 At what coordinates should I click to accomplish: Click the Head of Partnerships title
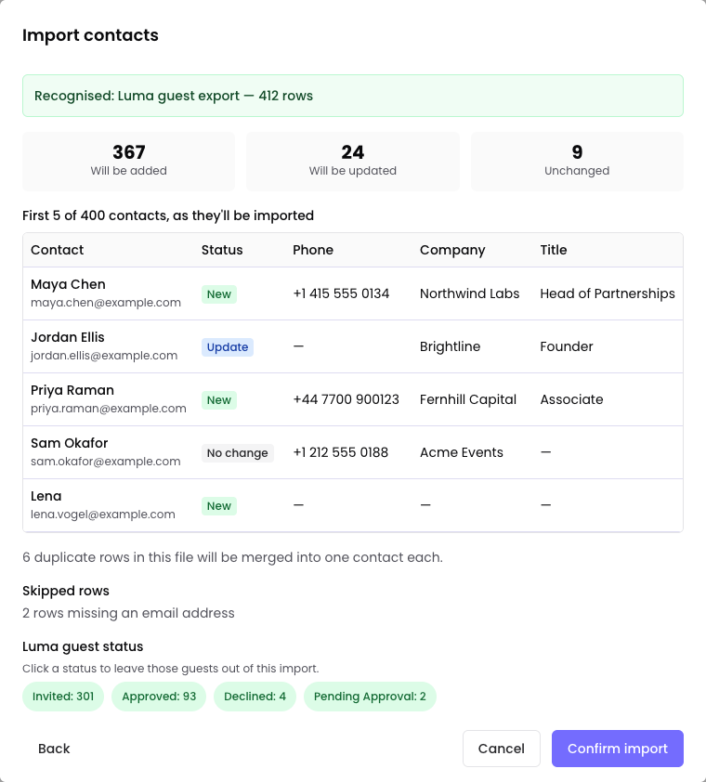[x=608, y=293]
